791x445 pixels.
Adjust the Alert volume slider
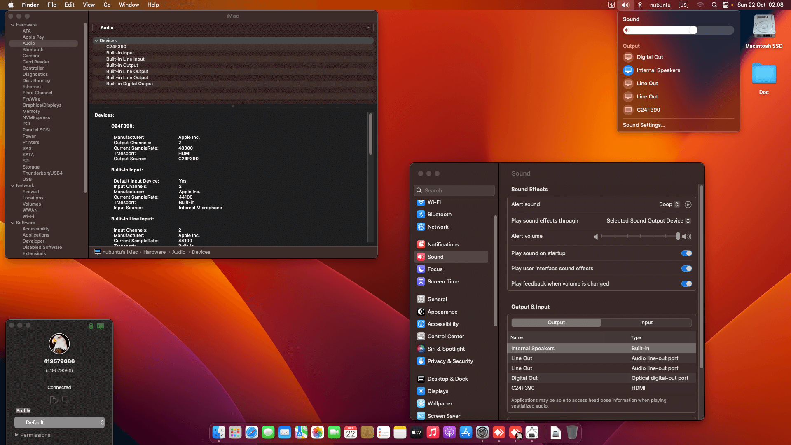640,236
